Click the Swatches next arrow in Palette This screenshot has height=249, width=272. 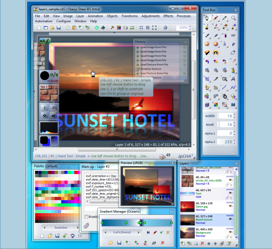78,227
